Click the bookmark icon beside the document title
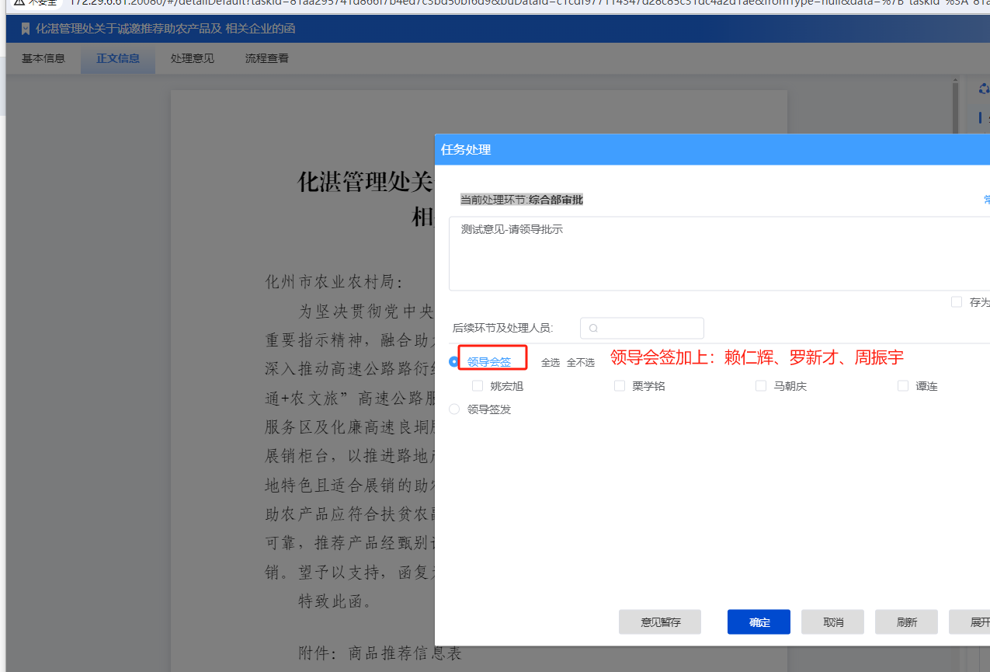This screenshot has height=672, width=990. 26,29
